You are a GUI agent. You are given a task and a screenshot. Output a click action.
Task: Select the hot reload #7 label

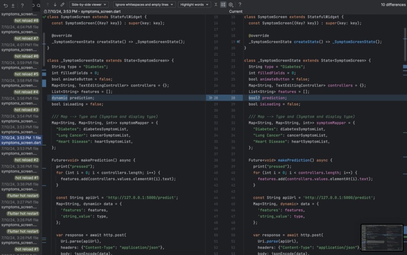click(26, 38)
